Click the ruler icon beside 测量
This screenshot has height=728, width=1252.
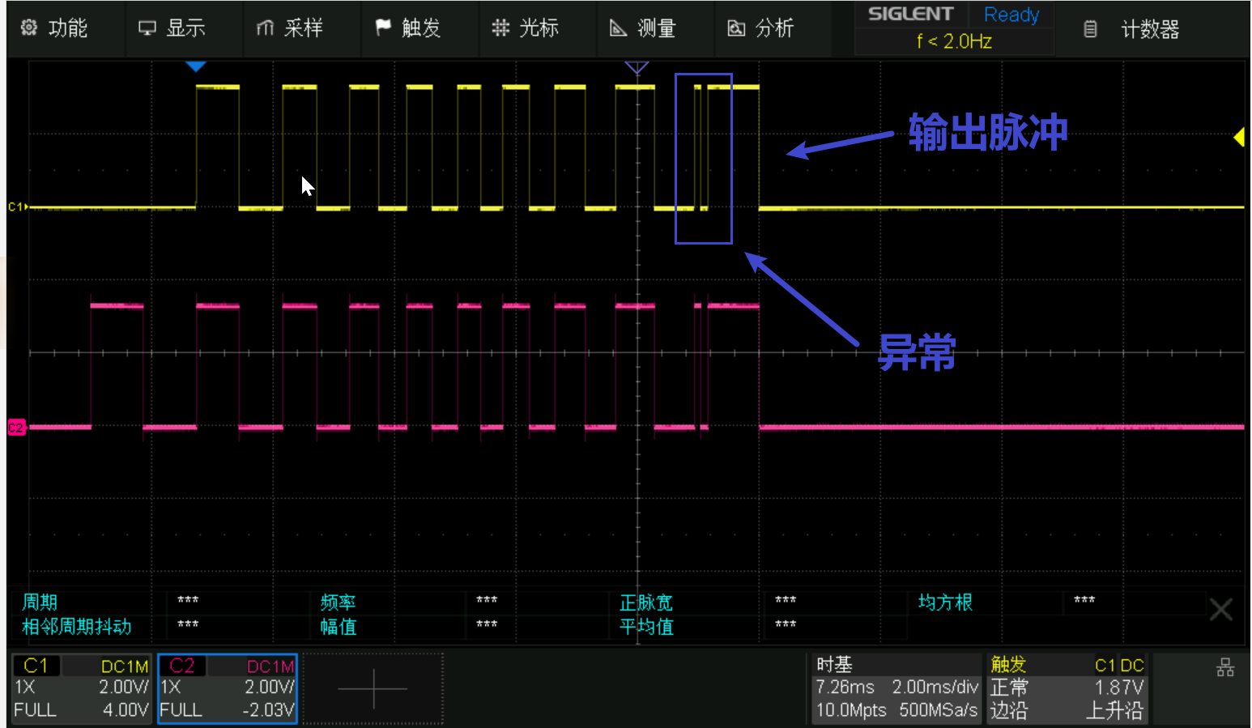618,28
